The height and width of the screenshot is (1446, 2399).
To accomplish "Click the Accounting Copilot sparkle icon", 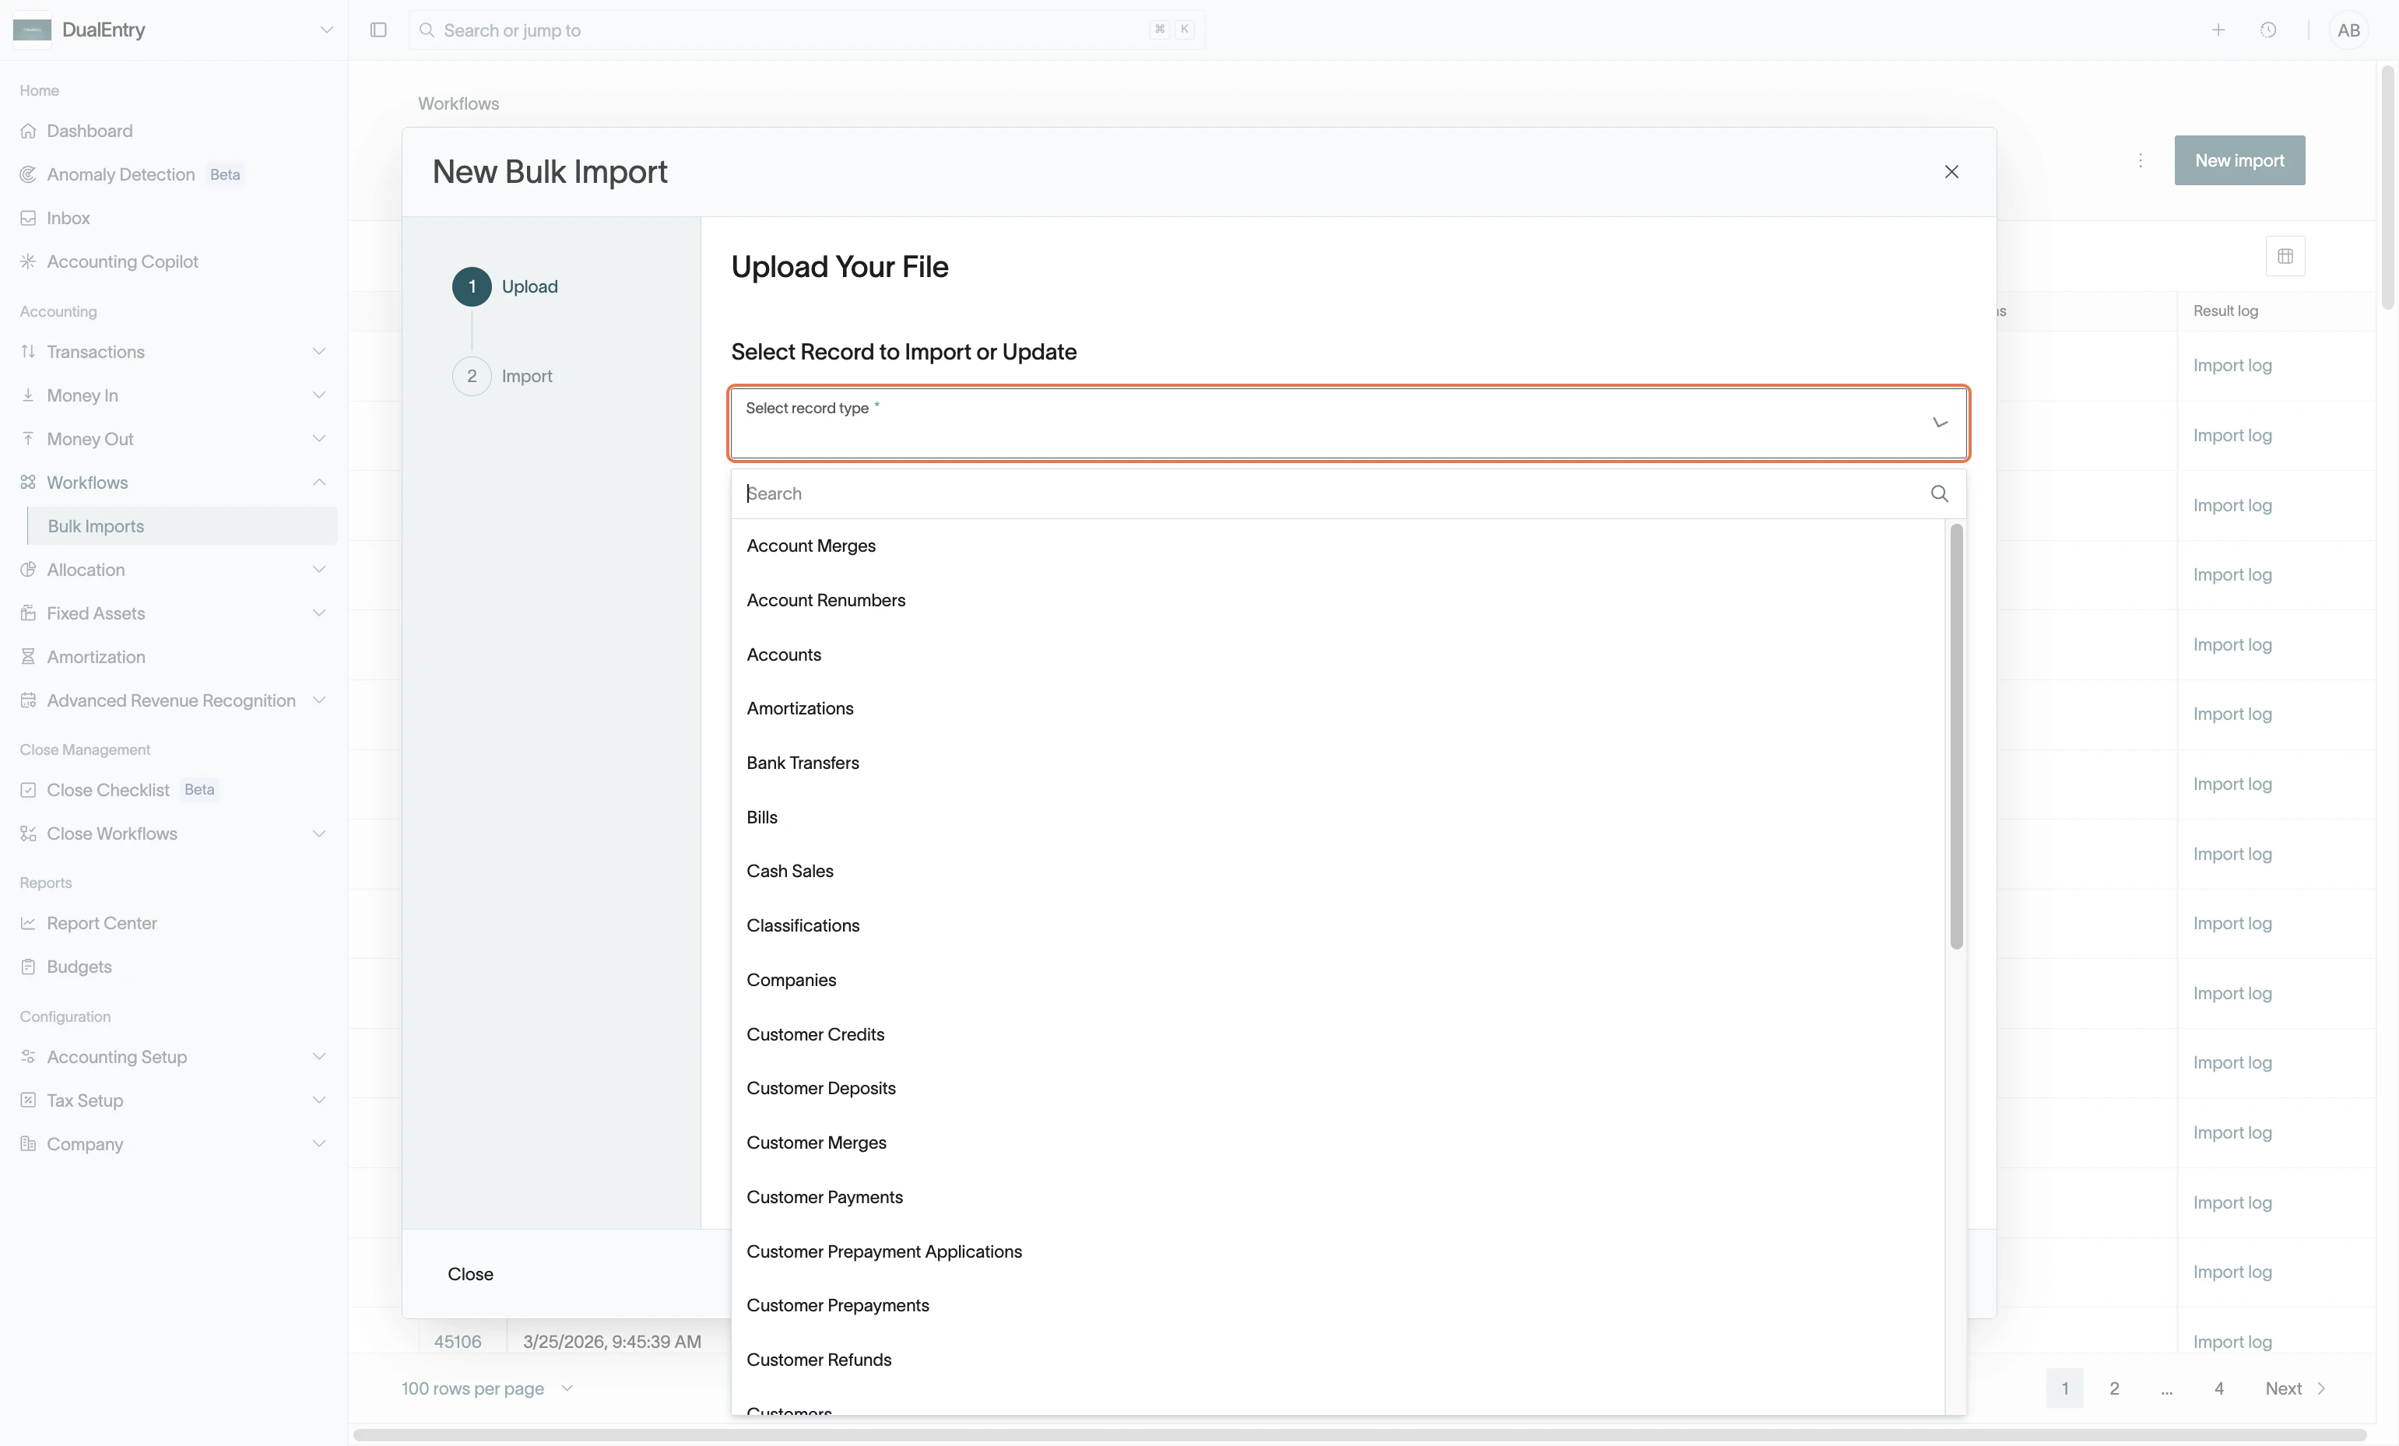I will coord(28,261).
